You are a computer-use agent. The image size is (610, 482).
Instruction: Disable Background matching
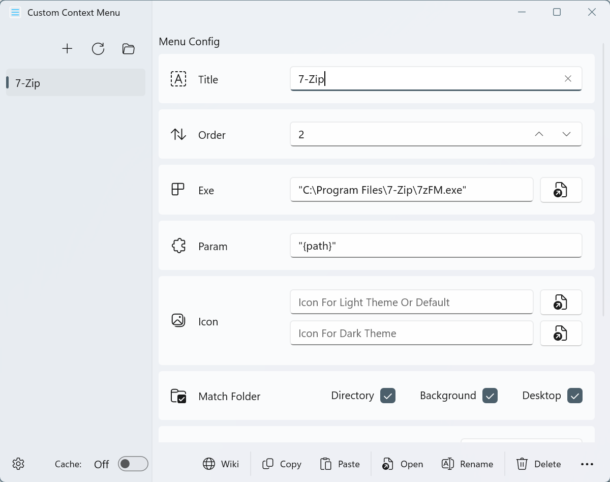[x=490, y=395]
